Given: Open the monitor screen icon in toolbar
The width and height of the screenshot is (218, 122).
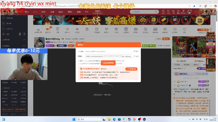Looking at the screenshot, I should [x=155, y=29].
